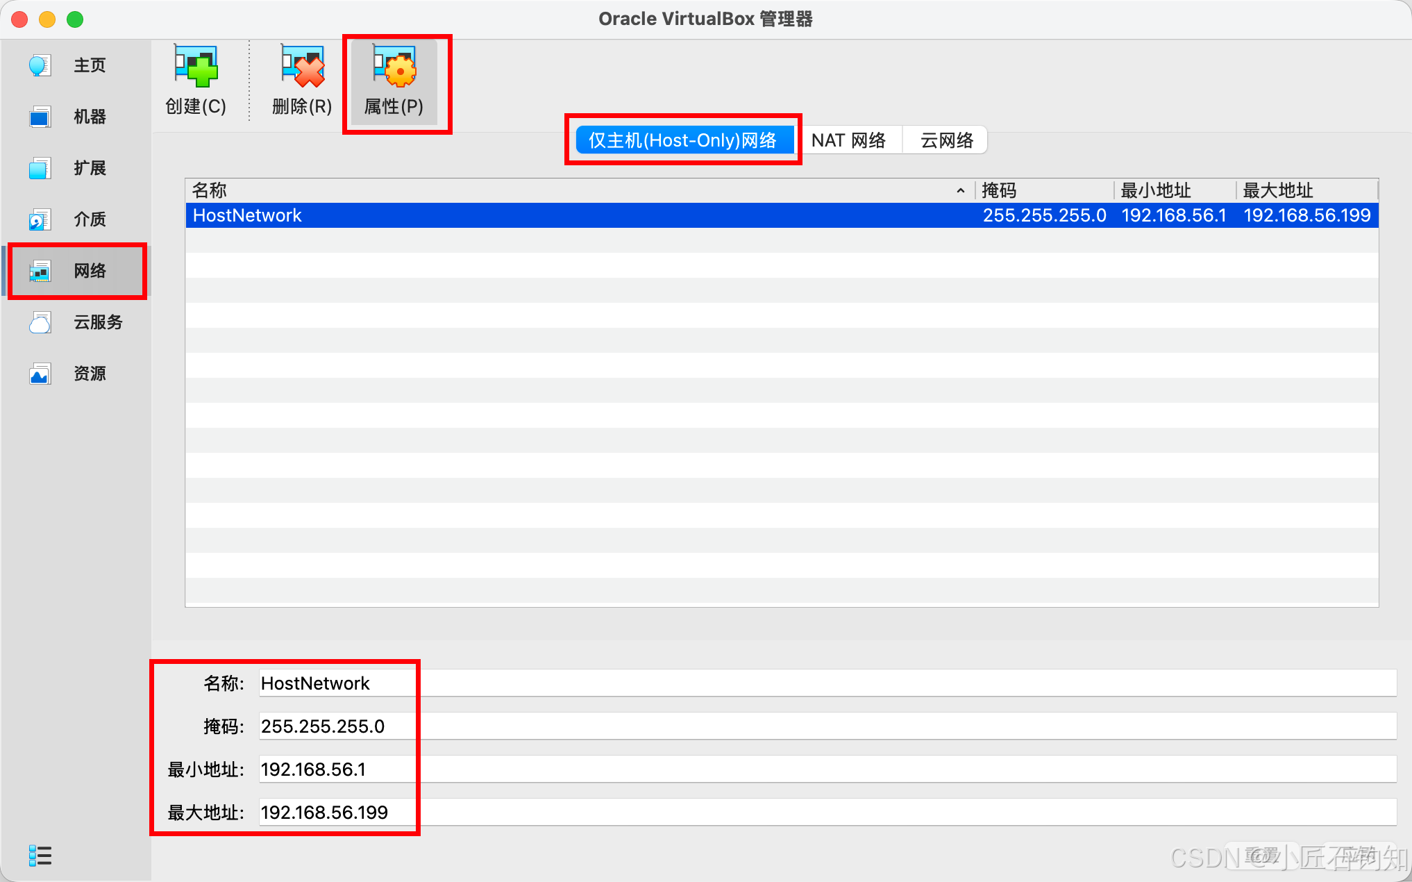The width and height of the screenshot is (1412, 882).
Task: Click the 掩码 column header
Action: pyautogui.click(x=1045, y=190)
